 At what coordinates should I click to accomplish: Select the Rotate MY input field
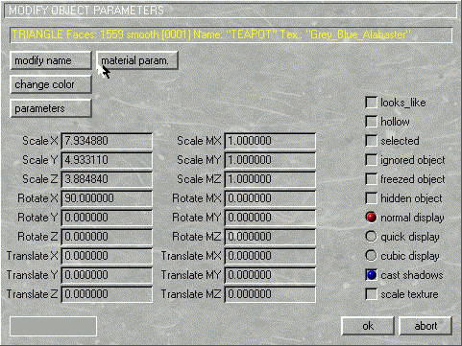(270, 218)
